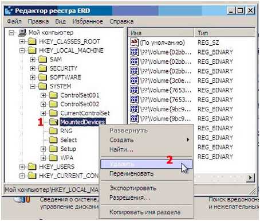Collapse the HKEY_LOCAL_MACHINE node
This screenshot has width=260, height=221.
22,51
